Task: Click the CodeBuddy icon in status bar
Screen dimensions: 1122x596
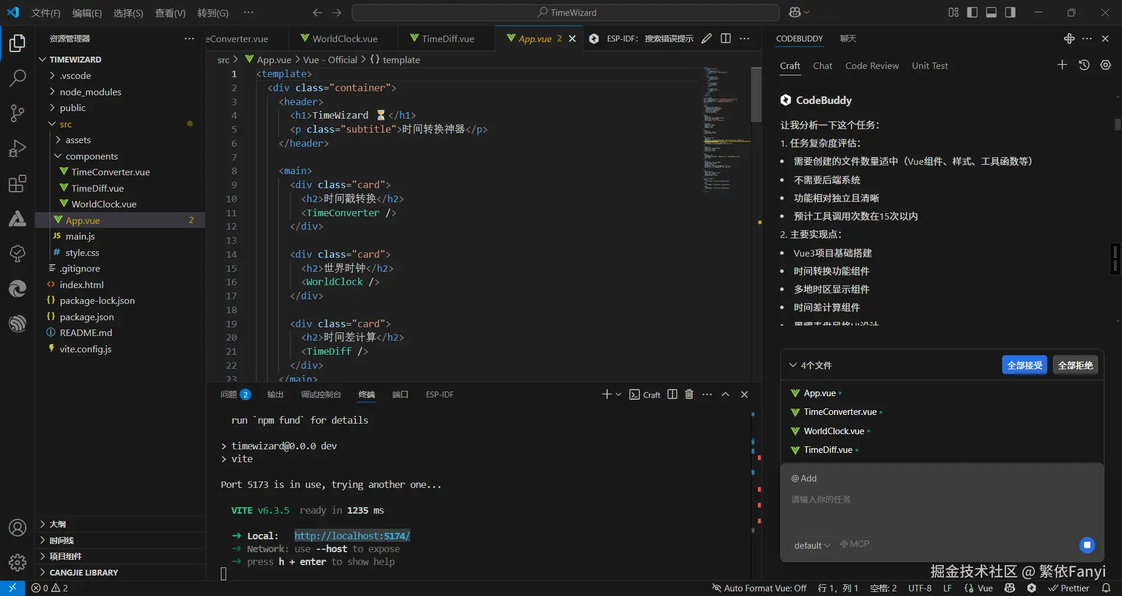Action: click(x=1032, y=588)
